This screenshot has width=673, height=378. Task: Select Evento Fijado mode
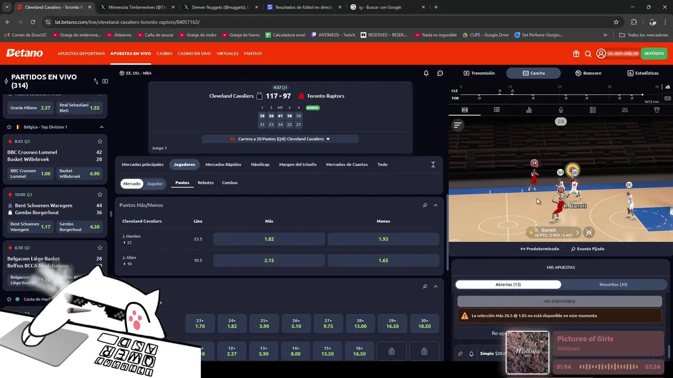[587, 249]
